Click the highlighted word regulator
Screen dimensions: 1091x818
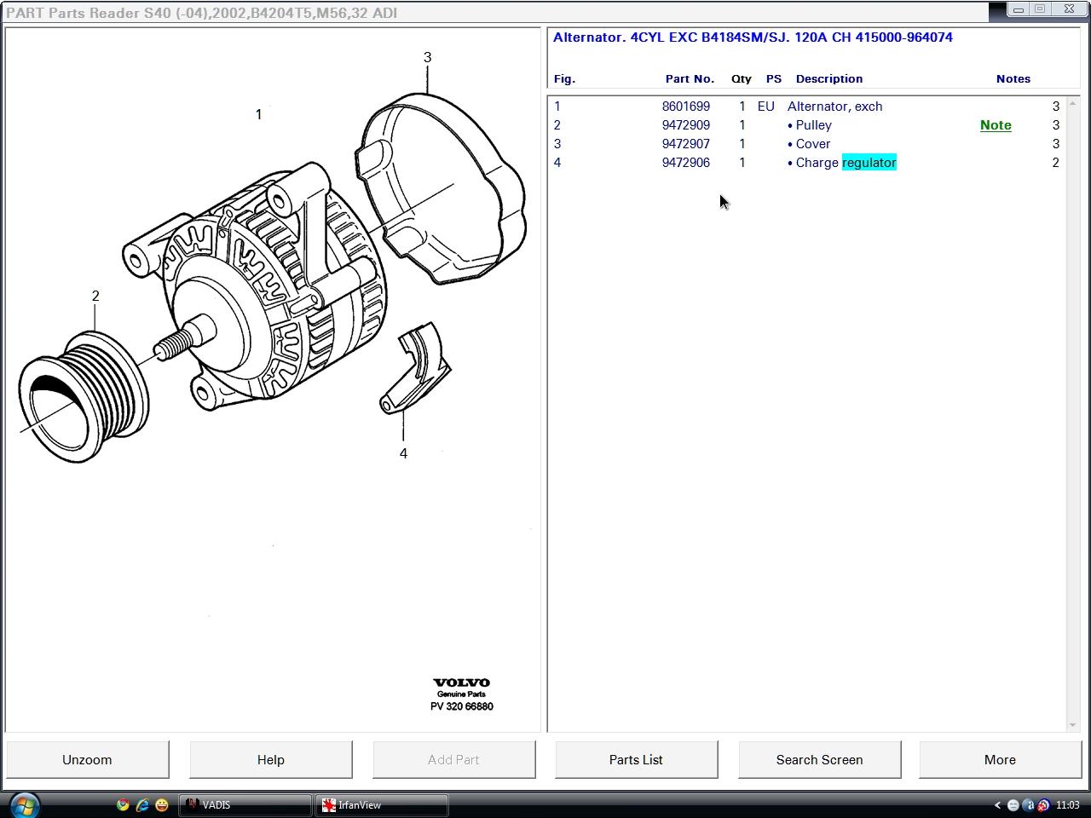tap(869, 163)
